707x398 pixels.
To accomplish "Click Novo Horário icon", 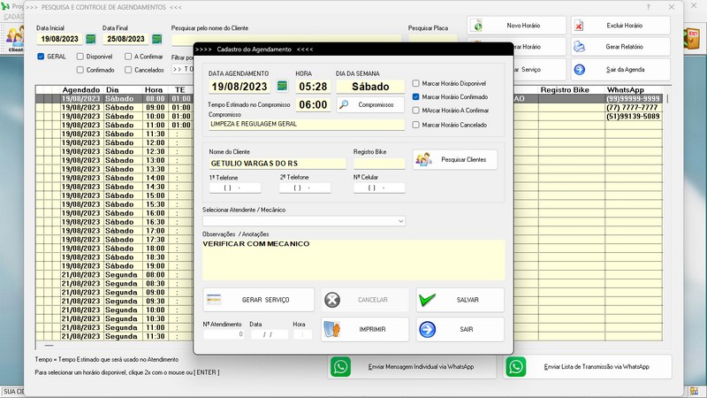I will coord(477,26).
